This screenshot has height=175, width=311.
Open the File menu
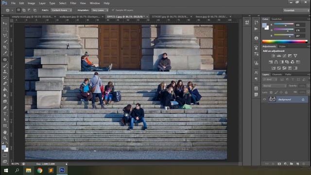(13, 3)
